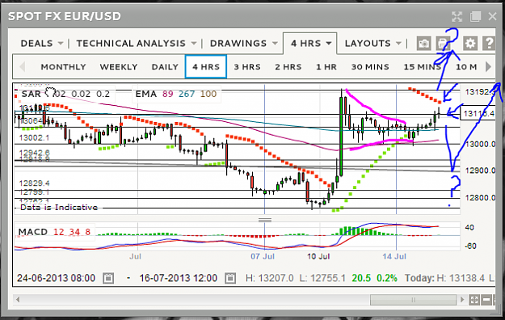
Task: Click the MACD indicator label
Action: pos(33,232)
